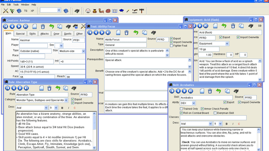The image size is (269, 151).
Task: Click the red C color button in Rule Desc
Action: pyautogui.click(x=74, y=108)
